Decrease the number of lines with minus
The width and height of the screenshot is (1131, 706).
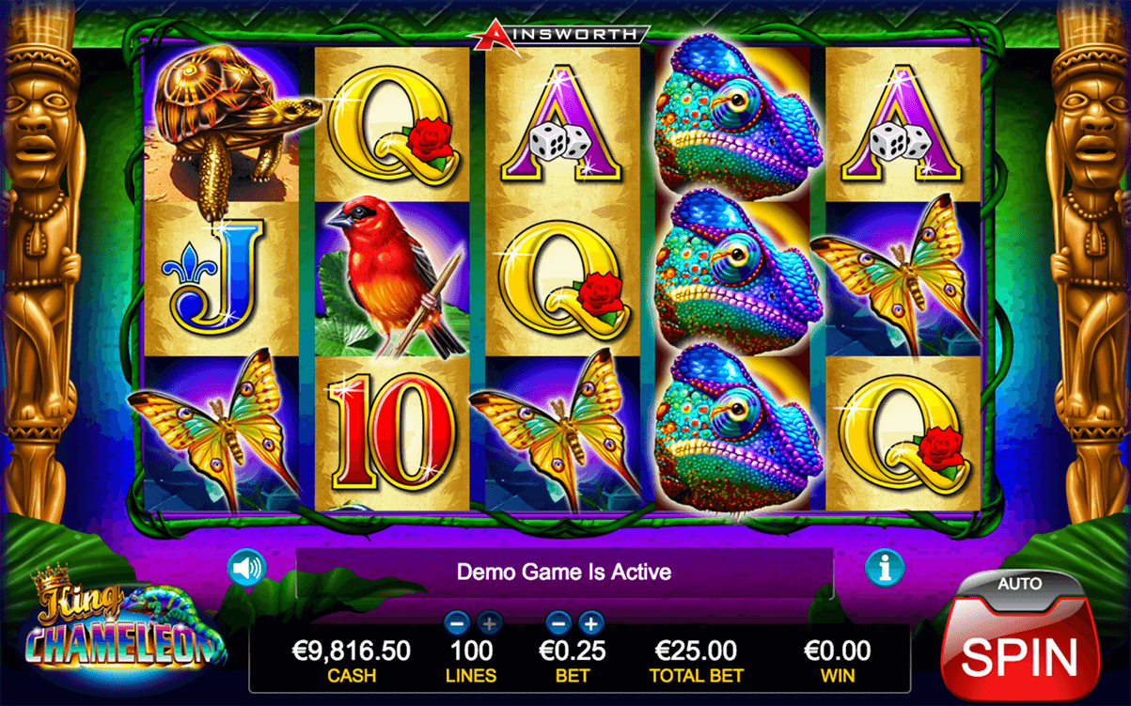(x=457, y=621)
